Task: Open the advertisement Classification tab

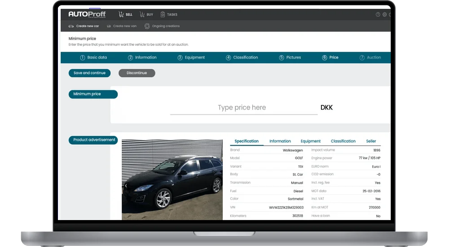Action: [x=343, y=141]
